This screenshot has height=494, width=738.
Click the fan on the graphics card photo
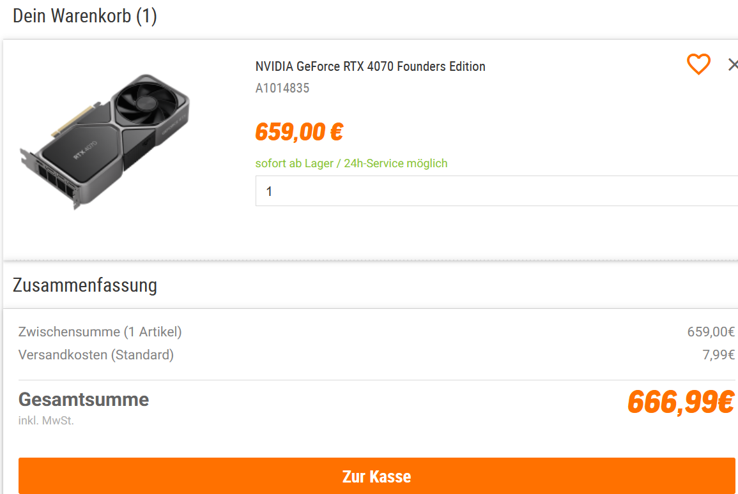pos(146,103)
